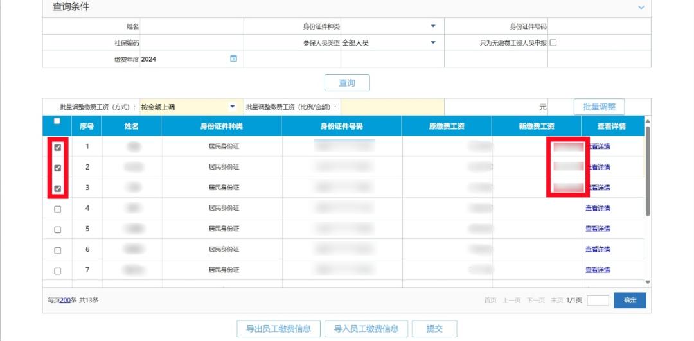This screenshot has height=341, width=694.
Task: Click the 查询 button
Action: pos(347,83)
